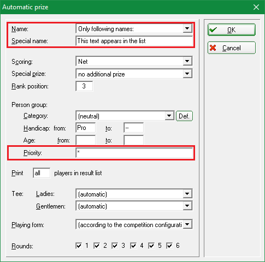The width and height of the screenshot is (265, 262).
Task: Select the Rank position input box
Action: click(84, 86)
